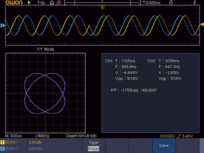Click the yellow CH1 channel badge
Viewport: 204px width, 153px height.
pos(2,142)
